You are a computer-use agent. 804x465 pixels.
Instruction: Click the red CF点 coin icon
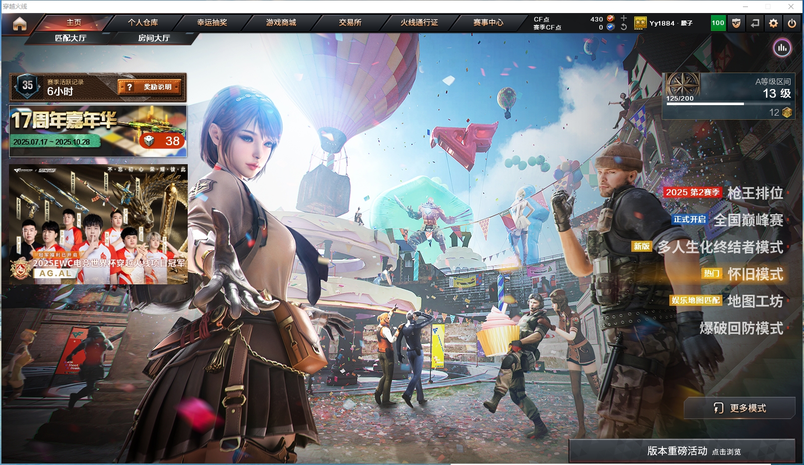tap(610, 19)
